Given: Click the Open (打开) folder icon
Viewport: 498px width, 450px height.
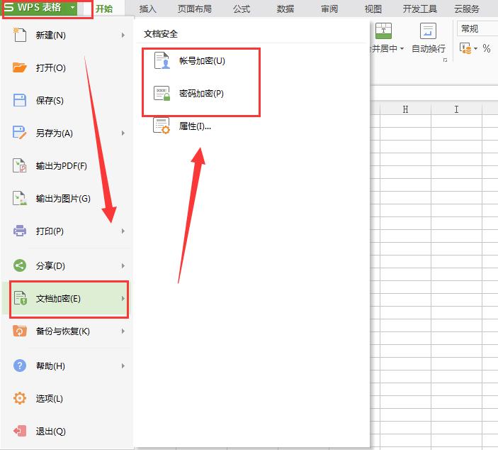Looking at the screenshot, I should (20, 67).
